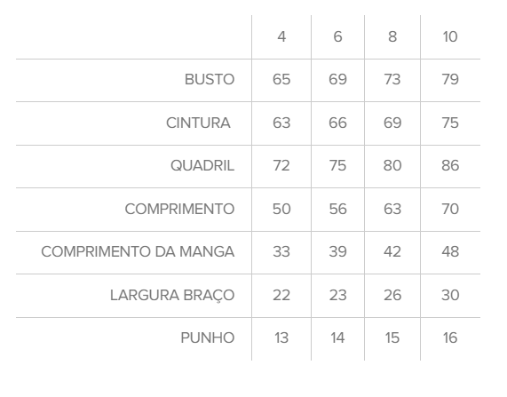This screenshot has width=507, height=397.
Task: Click the BUSTO row label
Action: 210,79
